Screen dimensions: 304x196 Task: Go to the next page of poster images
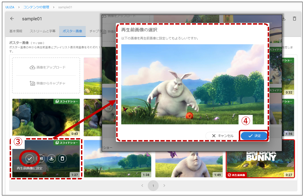[x=164, y=185]
